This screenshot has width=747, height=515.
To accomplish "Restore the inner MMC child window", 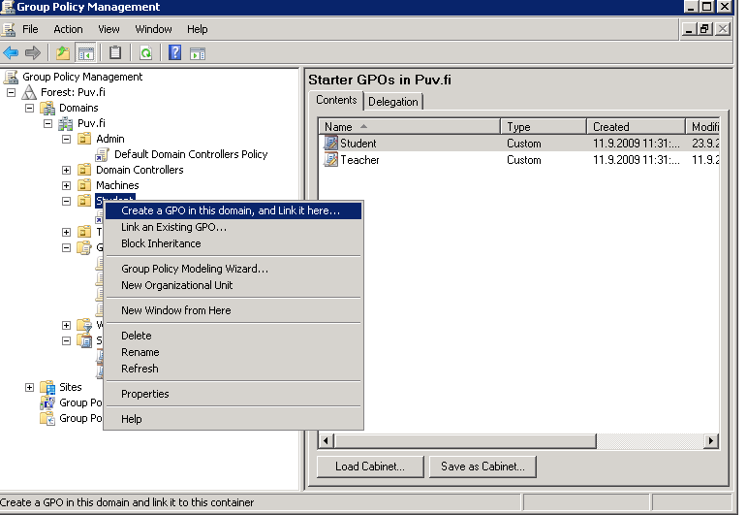I will (704, 29).
